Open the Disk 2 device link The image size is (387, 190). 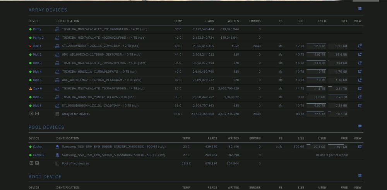pos(37,55)
